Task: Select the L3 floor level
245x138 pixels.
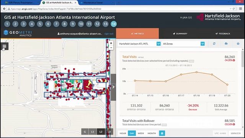Action: coord(109,132)
